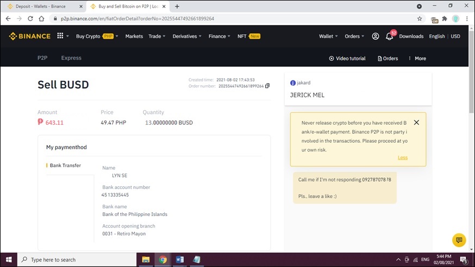Collapse the warning with Less link

(x=403, y=157)
